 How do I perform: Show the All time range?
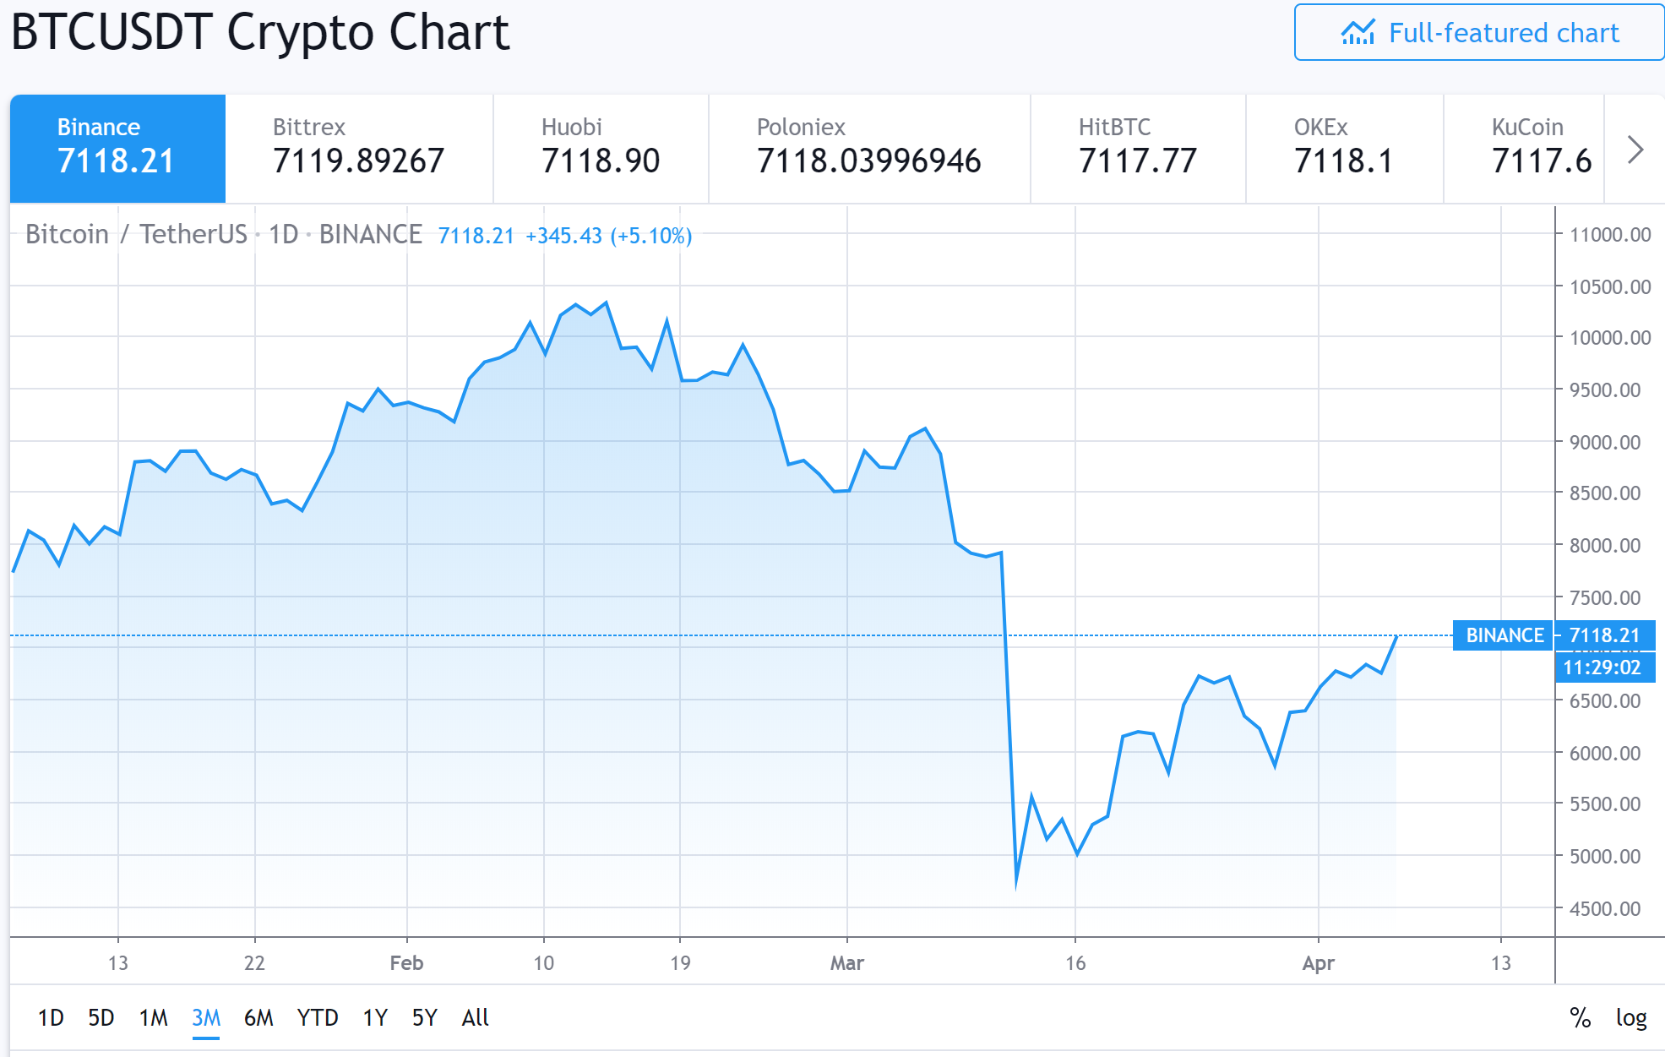tap(475, 1017)
